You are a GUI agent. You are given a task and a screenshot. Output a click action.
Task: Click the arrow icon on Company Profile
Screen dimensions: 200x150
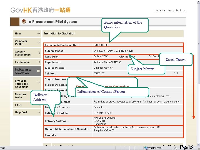coord(39,42)
